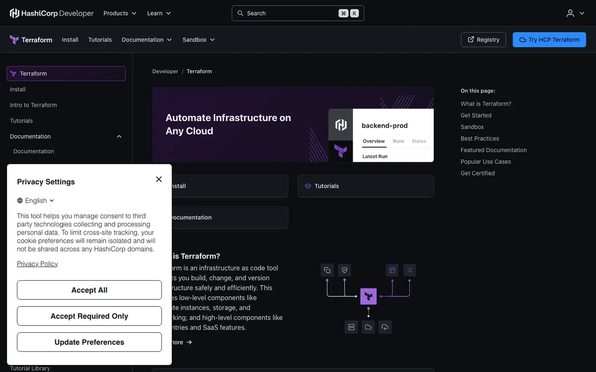The image size is (596, 372).
Task: Click the cloud download icon in diagram
Action: tap(385, 327)
